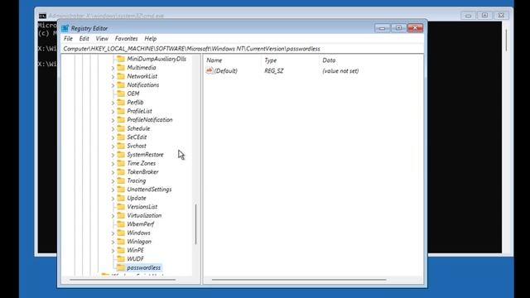This screenshot has height=298, width=530.
Task: Expand the Multimedia key
Action: (x=113, y=68)
